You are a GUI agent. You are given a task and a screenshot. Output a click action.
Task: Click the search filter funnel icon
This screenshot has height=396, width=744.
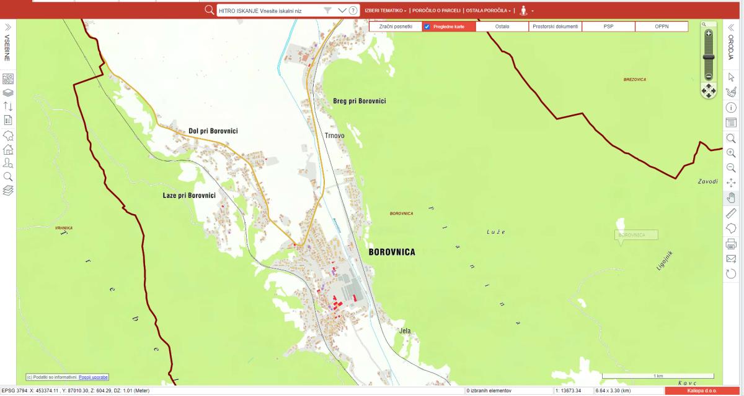(x=328, y=11)
